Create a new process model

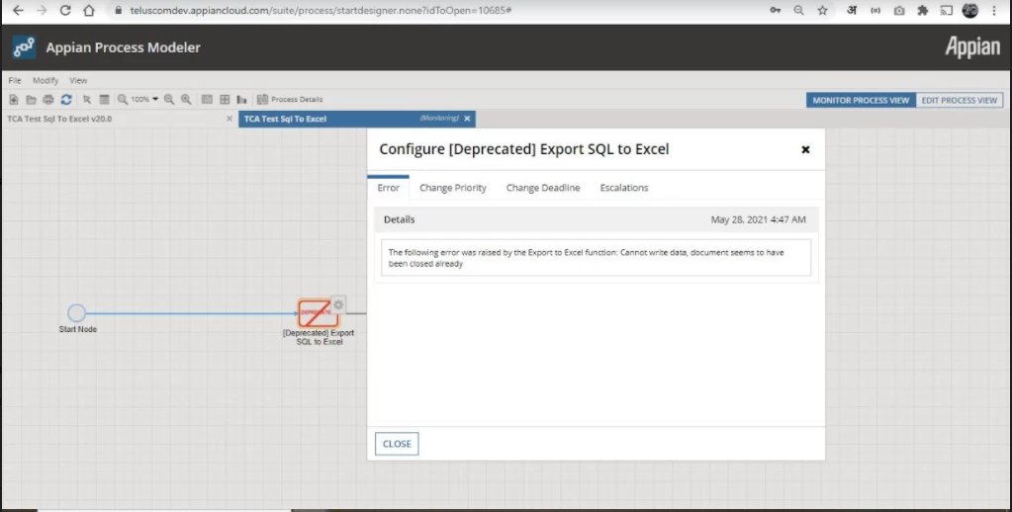(14, 99)
